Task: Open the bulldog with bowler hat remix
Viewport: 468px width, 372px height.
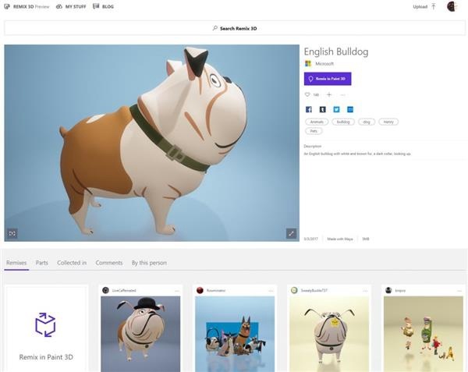Action: coord(140,334)
